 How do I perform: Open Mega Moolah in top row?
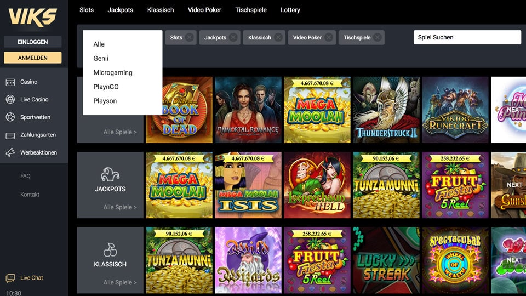coord(317,110)
